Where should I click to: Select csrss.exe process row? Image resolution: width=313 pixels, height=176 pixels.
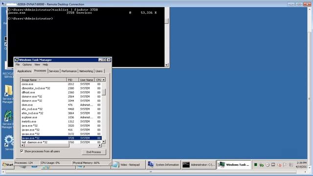tap(61, 84)
